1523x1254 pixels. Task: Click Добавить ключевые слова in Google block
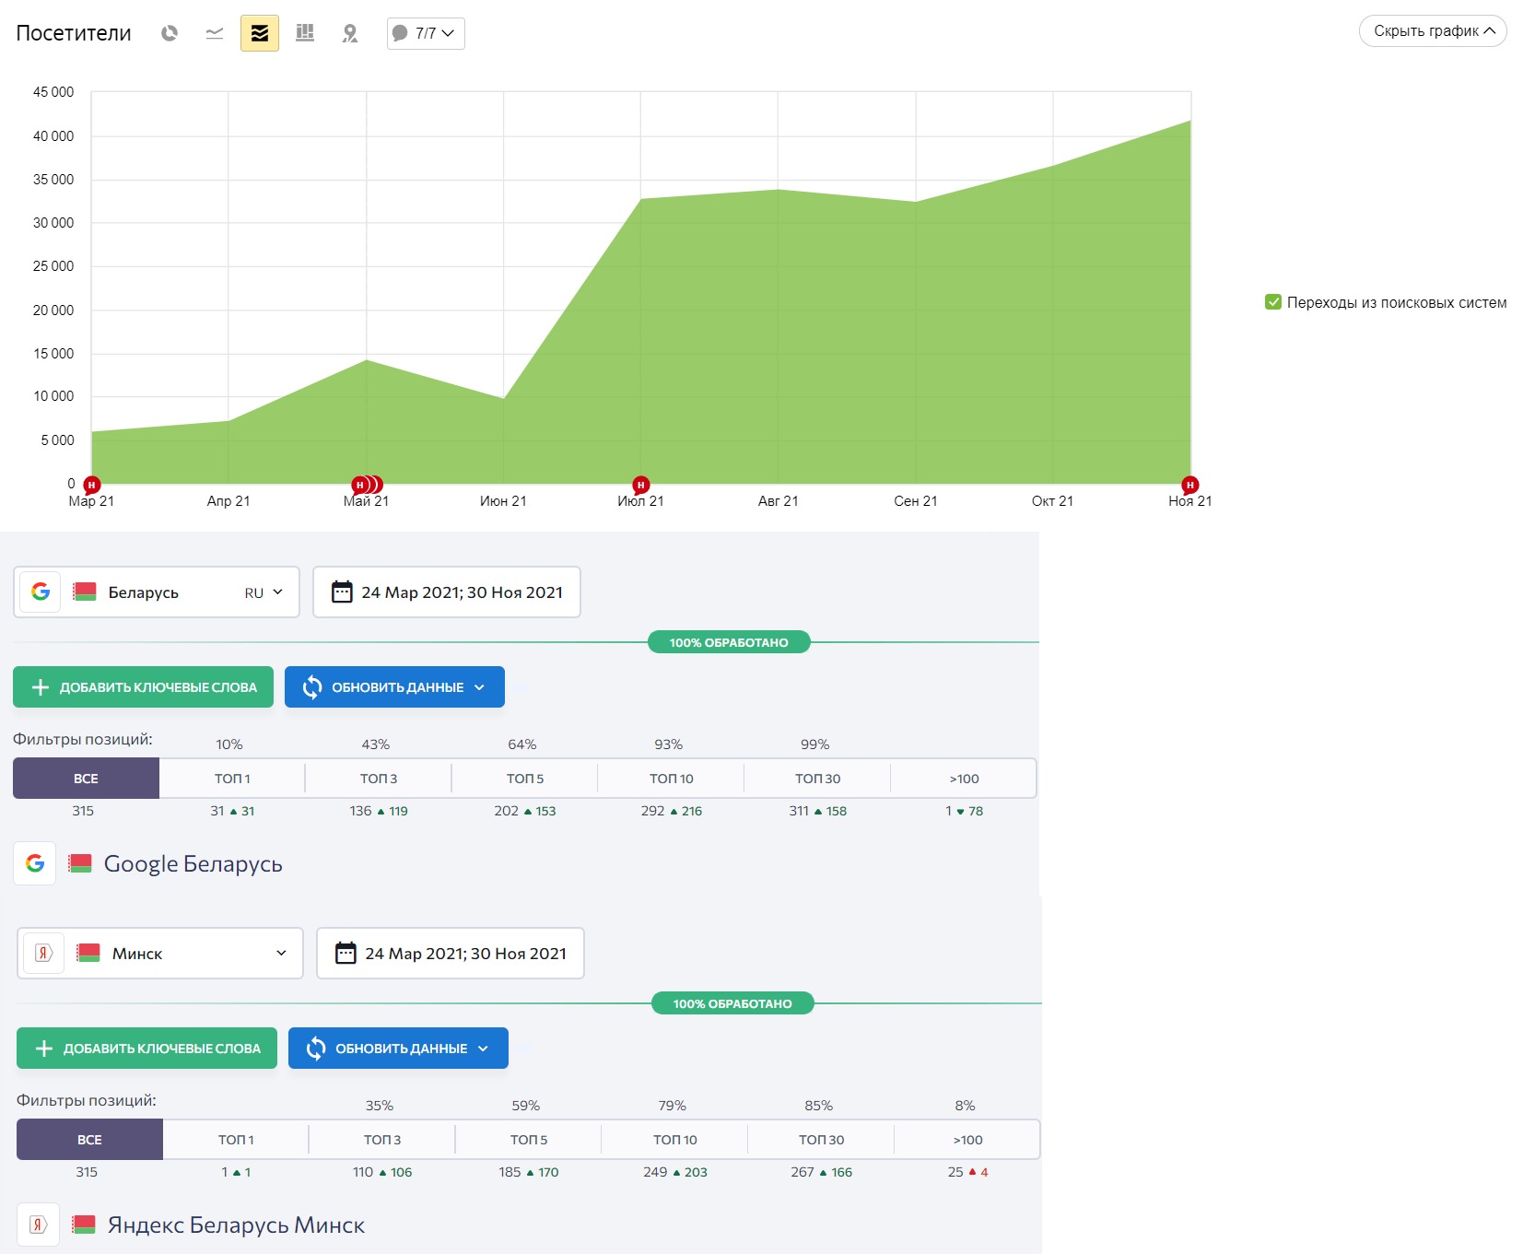(143, 687)
